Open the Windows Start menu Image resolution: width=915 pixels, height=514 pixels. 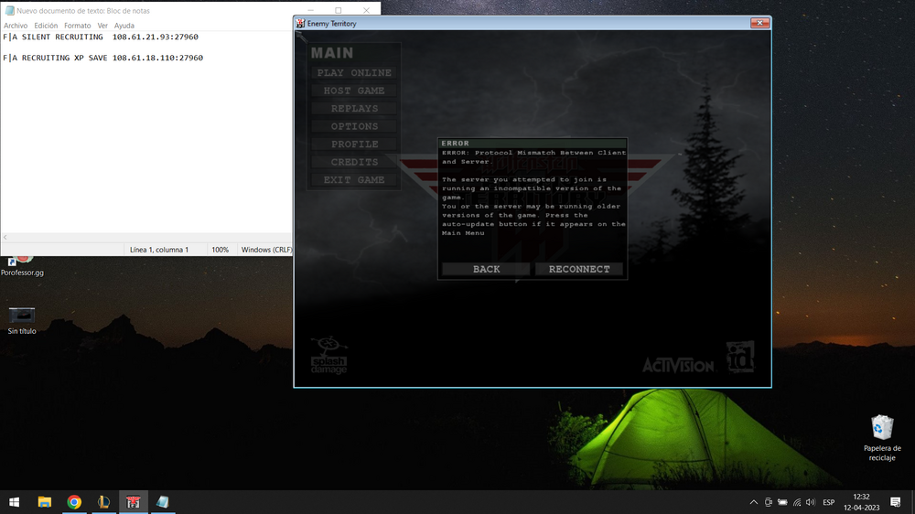pos(15,502)
